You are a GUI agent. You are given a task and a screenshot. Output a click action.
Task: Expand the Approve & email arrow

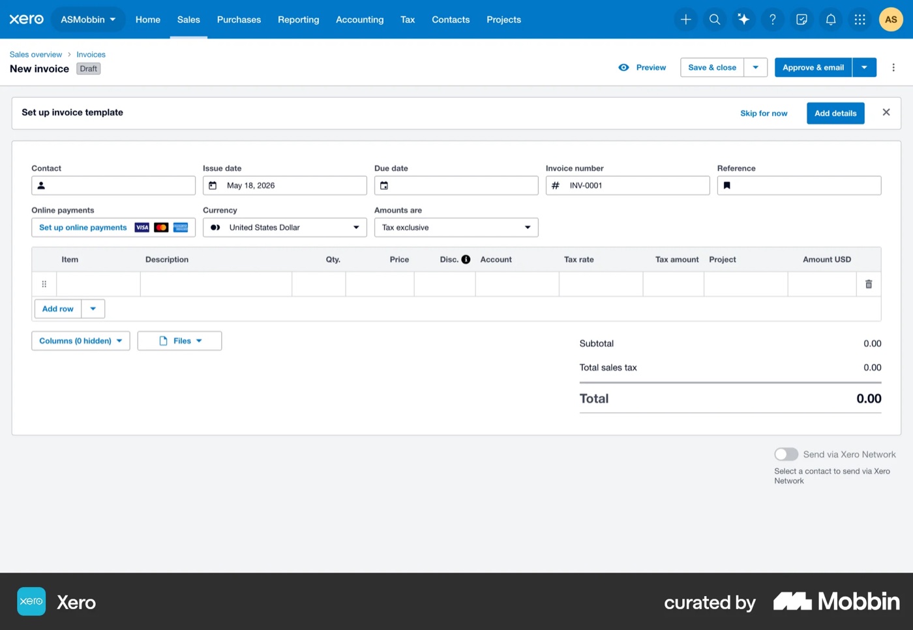point(864,67)
